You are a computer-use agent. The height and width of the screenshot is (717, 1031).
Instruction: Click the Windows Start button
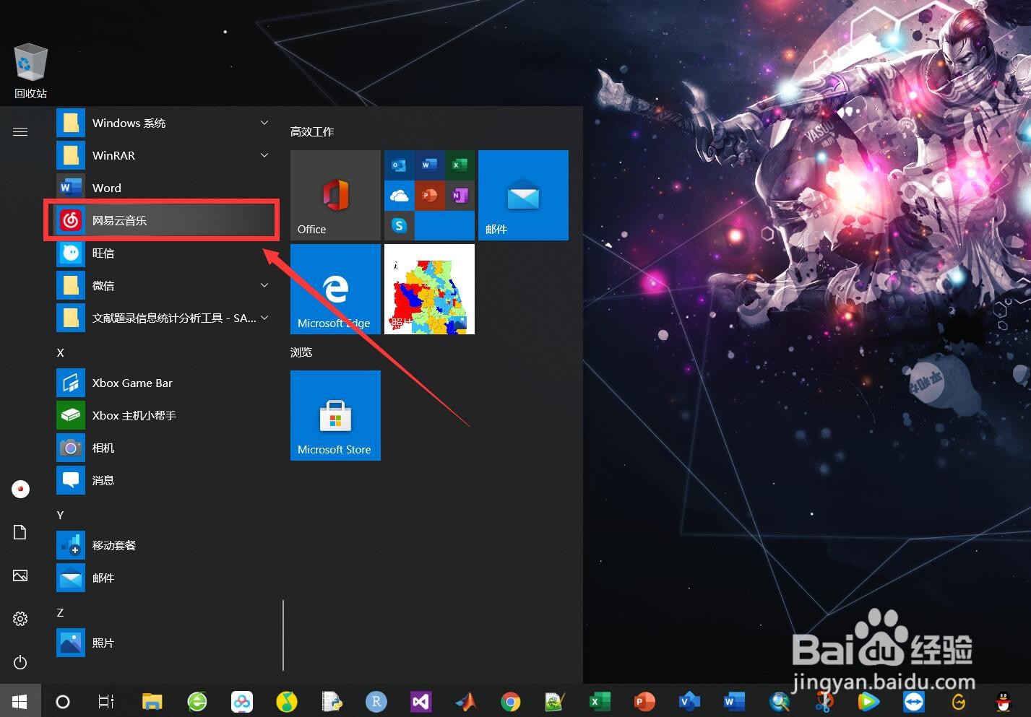[20, 701]
